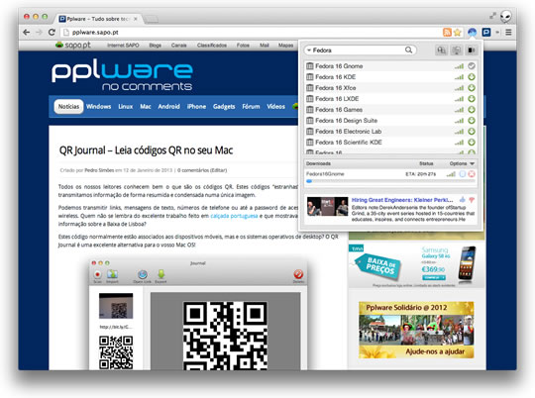535x398 pixels.
Task: Click green download icon for Fedora 16 Games
Action: [x=472, y=110]
